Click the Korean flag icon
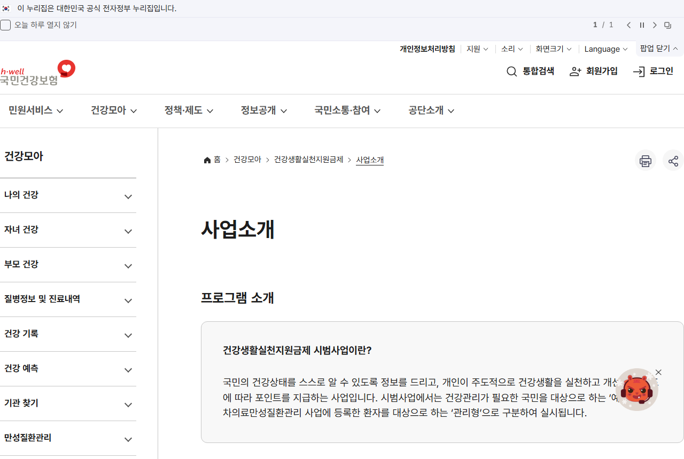This screenshot has height=459, width=684. pyautogui.click(x=6, y=9)
